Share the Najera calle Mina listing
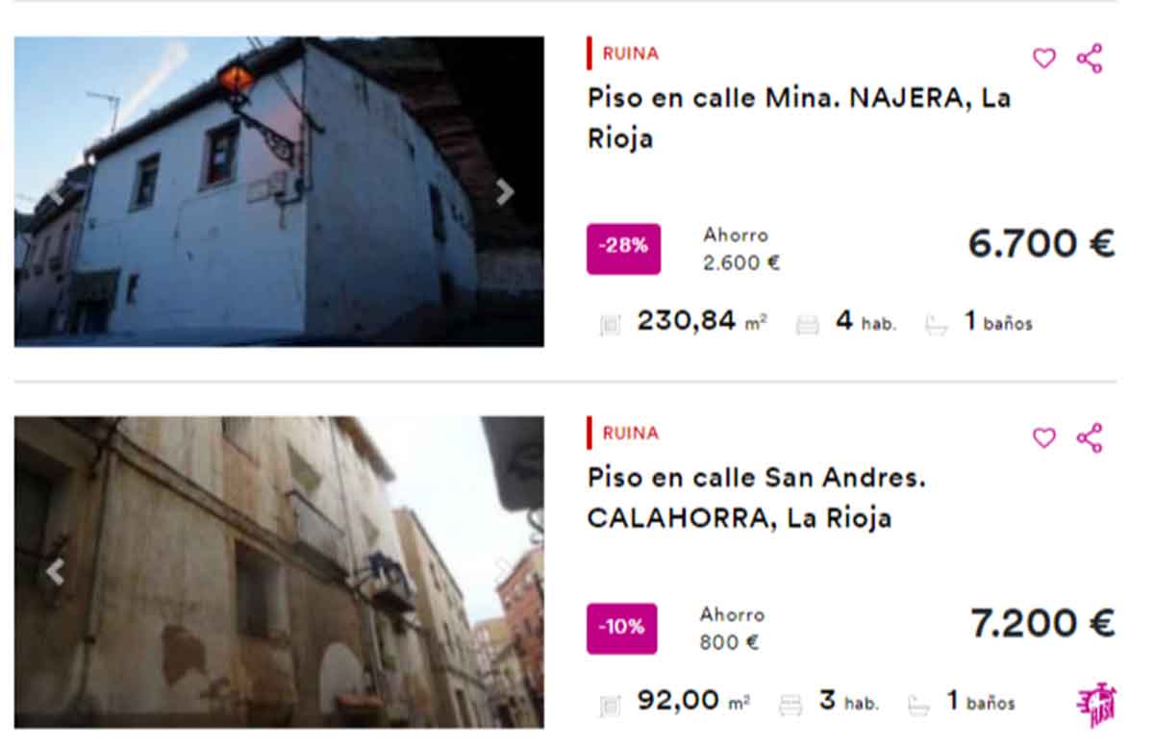This screenshot has width=1154, height=747. point(1090,59)
